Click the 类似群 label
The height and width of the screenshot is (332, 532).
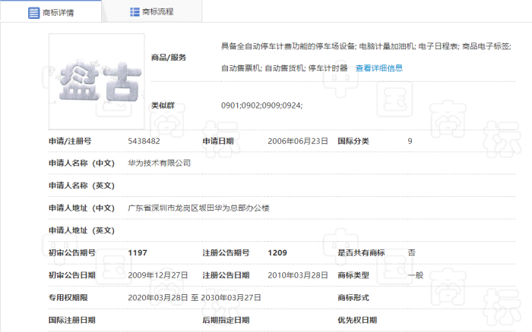(x=163, y=105)
